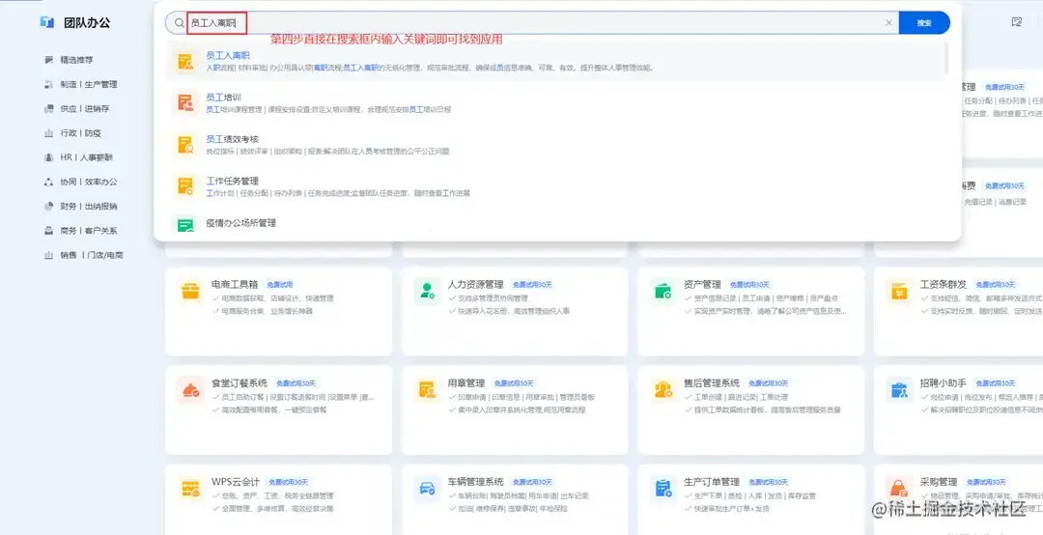Open the 电商工具箱 card title
This screenshot has height=535, width=1043.
[x=235, y=285]
